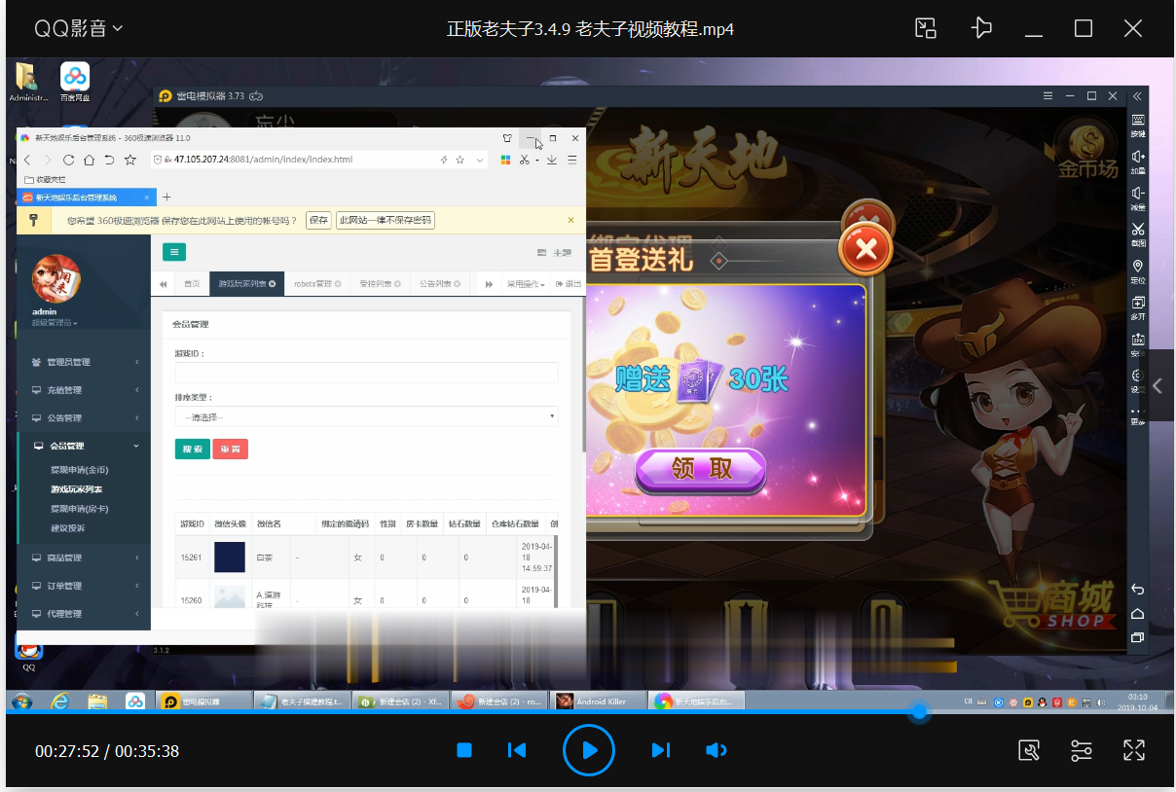Switch to robots管理 tab
The width and height of the screenshot is (1176, 792).
[x=317, y=284]
